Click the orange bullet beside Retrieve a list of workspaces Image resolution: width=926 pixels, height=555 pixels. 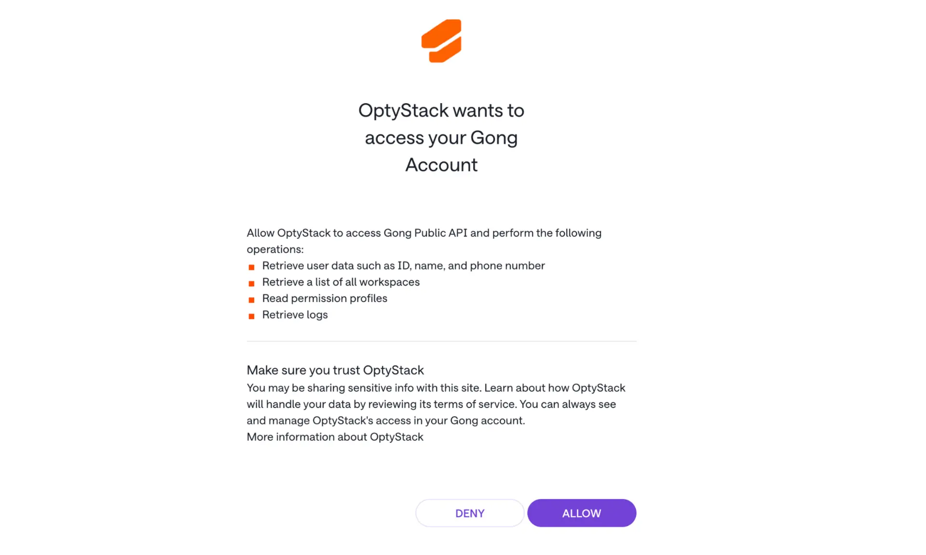(x=251, y=283)
